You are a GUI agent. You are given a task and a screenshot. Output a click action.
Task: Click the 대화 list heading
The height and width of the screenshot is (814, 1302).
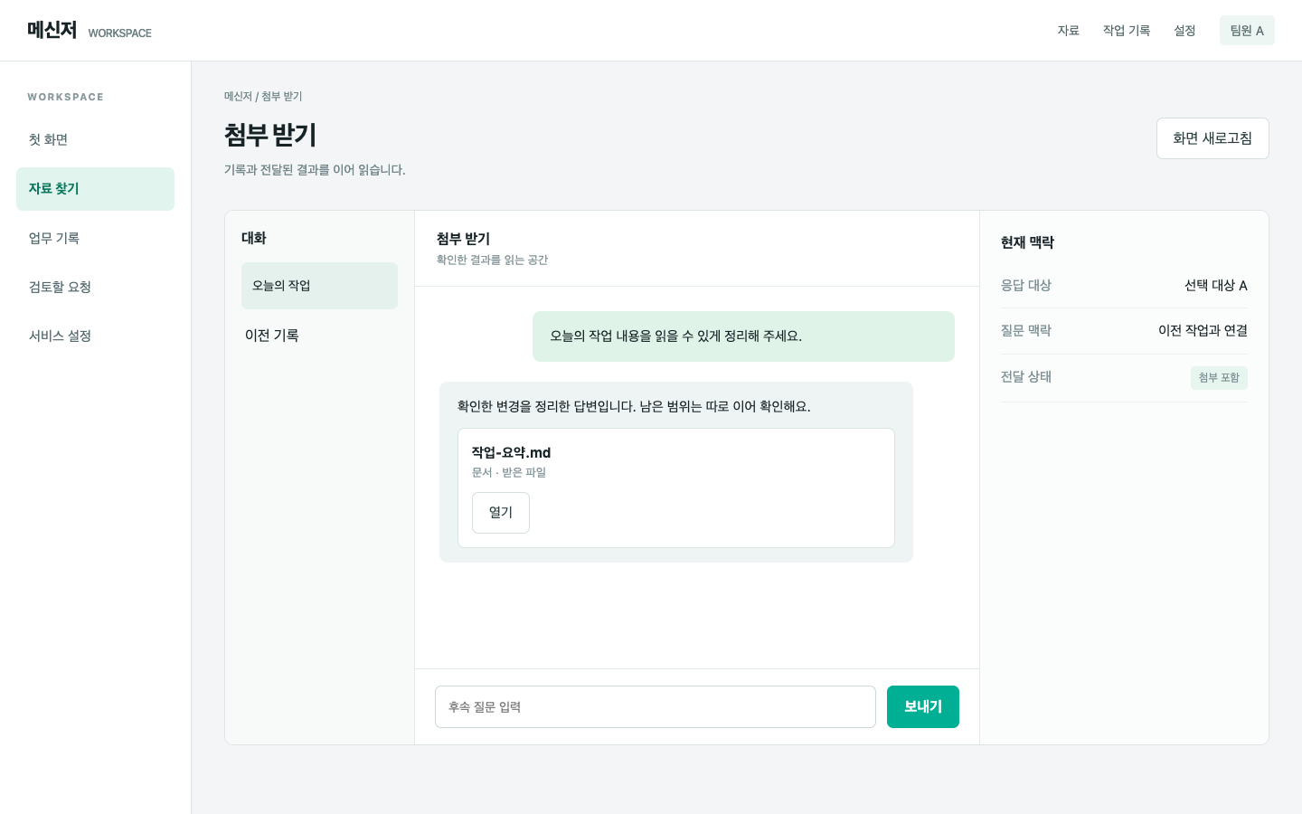coord(254,238)
